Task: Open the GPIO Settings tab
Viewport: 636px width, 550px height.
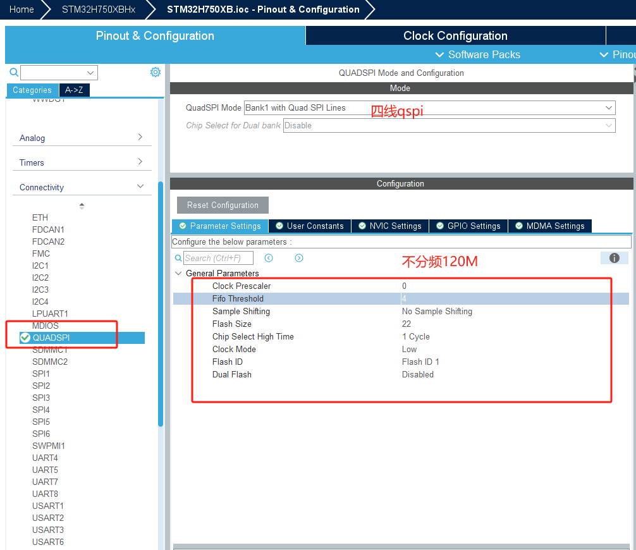Action: point(468,226)
